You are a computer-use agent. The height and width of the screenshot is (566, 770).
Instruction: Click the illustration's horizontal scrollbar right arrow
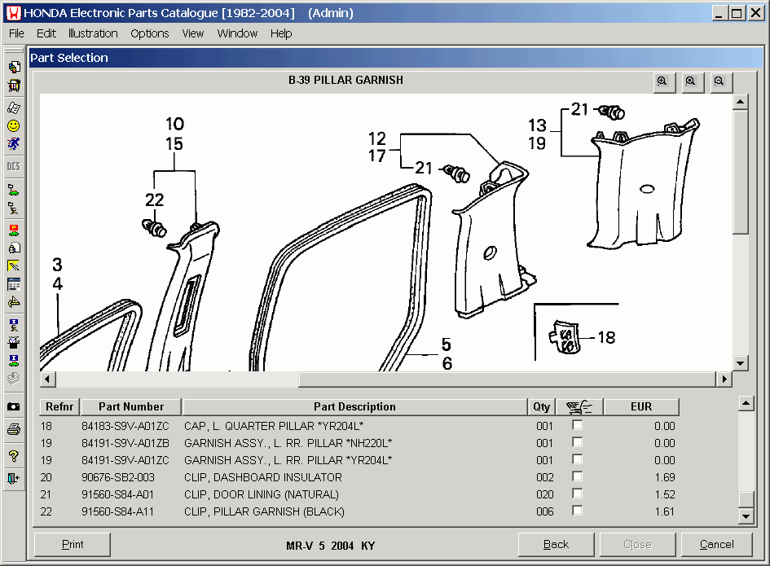coord(724,380)
